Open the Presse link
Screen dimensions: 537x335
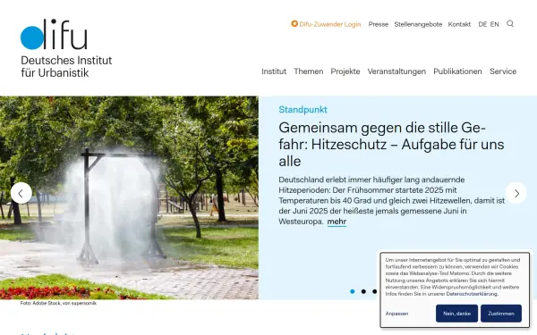click(x=378, y=24)
